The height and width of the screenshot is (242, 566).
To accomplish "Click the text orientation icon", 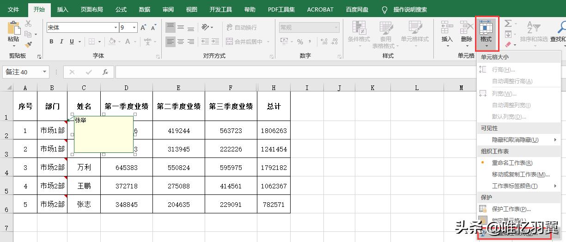I will [205, 28].
